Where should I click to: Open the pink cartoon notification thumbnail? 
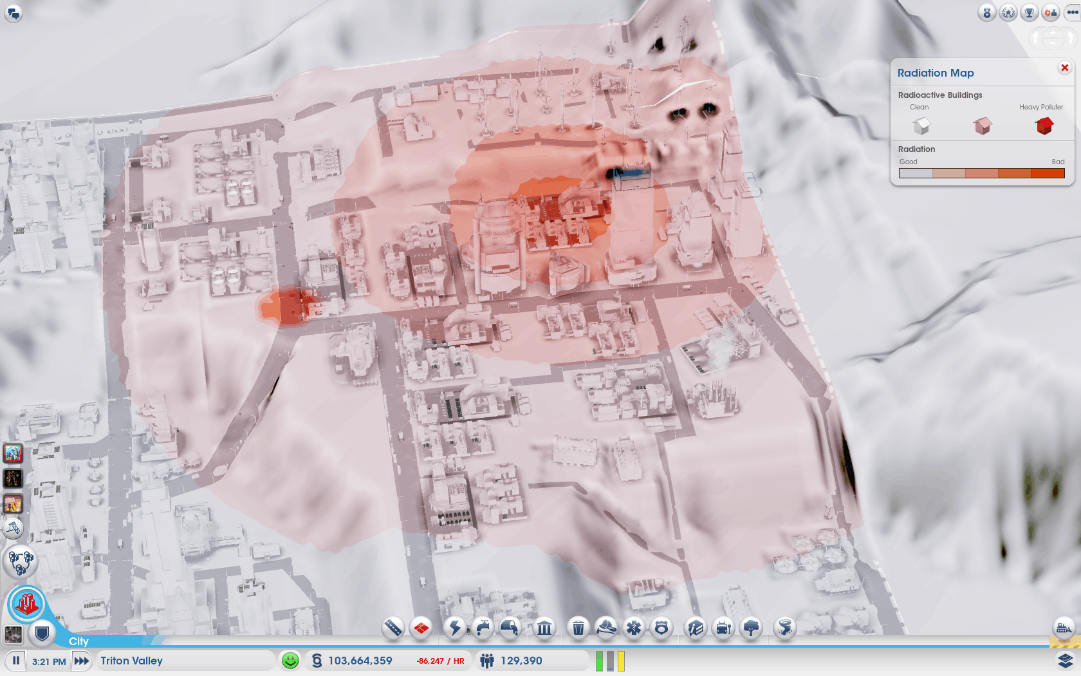14,503
